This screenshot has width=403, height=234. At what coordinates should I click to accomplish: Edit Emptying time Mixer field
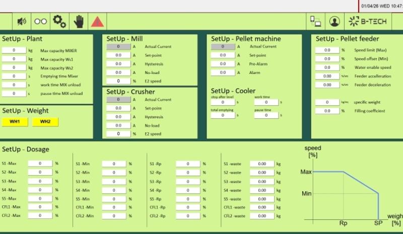click(14, 76)
